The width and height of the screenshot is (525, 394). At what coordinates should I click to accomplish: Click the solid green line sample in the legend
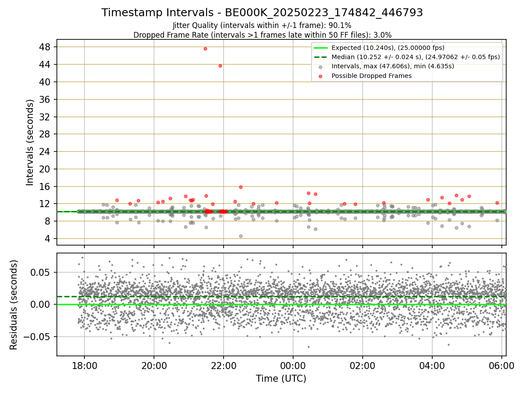pos(321,48)
